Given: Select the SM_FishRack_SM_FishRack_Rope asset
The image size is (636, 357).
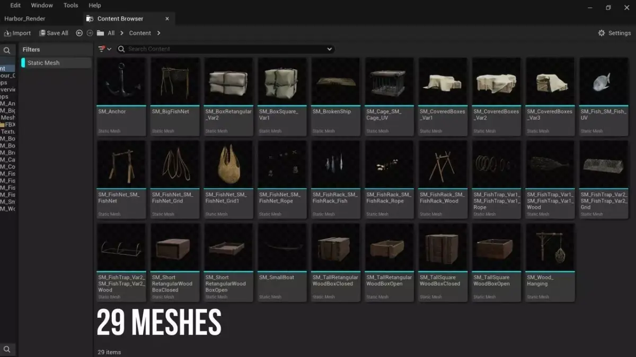Looking at the screenshot, I should [389, 180].
